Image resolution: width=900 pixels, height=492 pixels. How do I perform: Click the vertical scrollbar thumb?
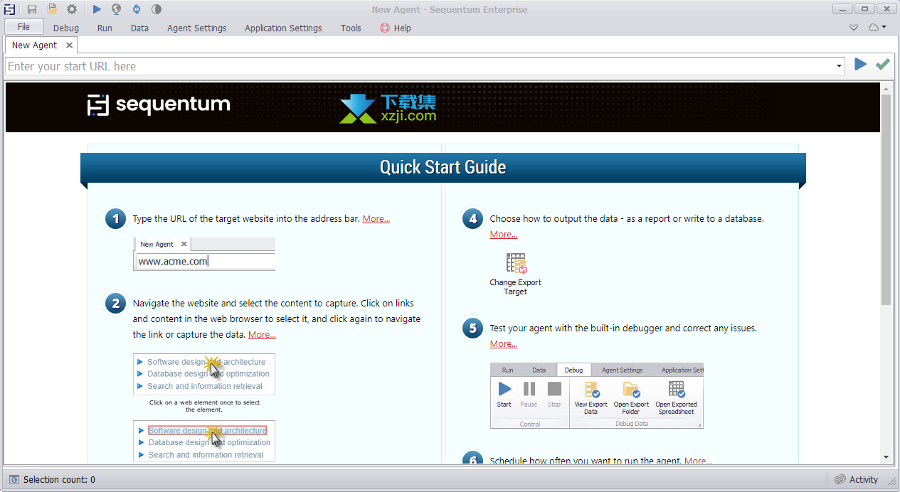click(886, 199)
